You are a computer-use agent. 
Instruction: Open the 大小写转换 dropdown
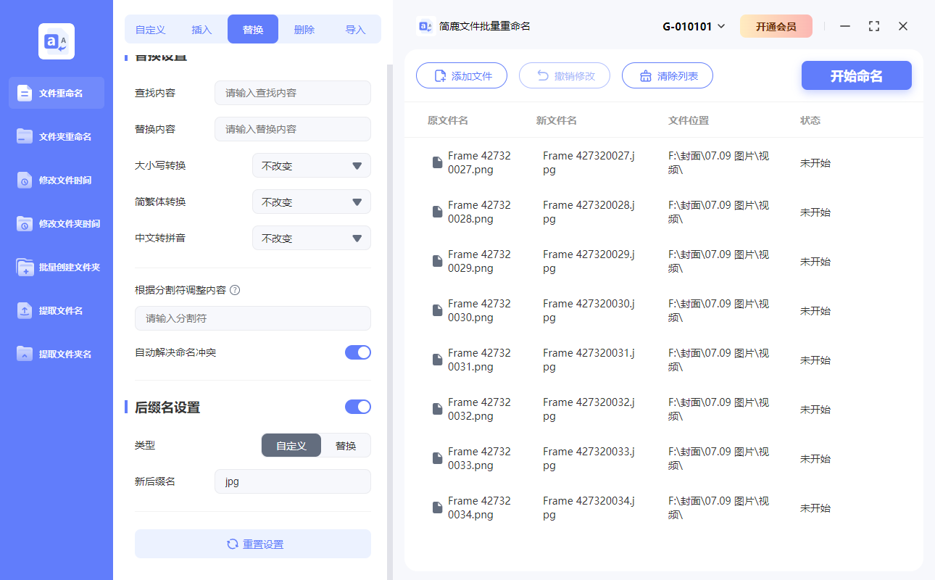coord(312,165)
